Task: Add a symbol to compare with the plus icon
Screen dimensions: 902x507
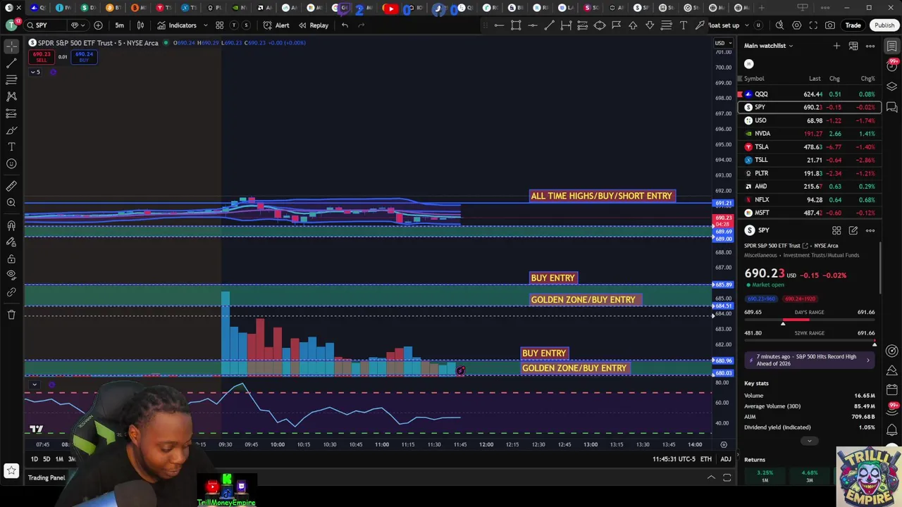Action: pos(98,25)
